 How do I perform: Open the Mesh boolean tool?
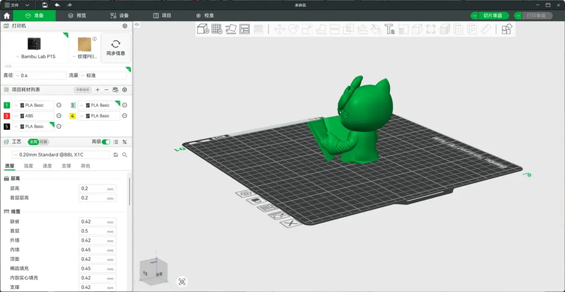(348, 29)
